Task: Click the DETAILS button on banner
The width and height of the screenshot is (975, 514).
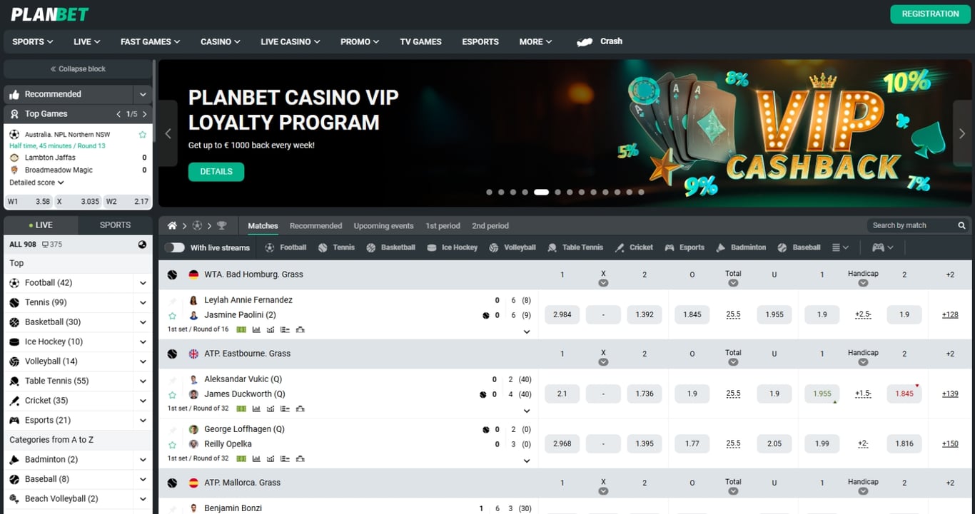Action: (x=216, y=172)
